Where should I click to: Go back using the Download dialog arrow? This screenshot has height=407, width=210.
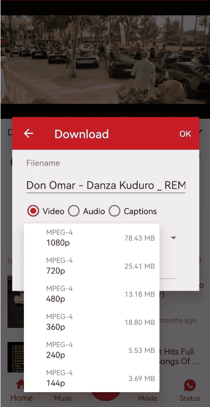coord(29,134)
